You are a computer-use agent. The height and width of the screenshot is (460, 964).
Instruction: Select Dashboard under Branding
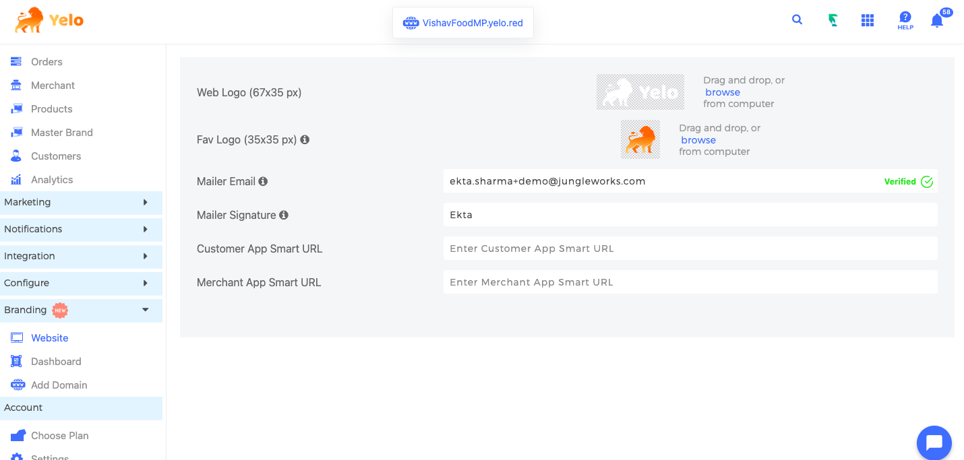(x=56, y=361)
